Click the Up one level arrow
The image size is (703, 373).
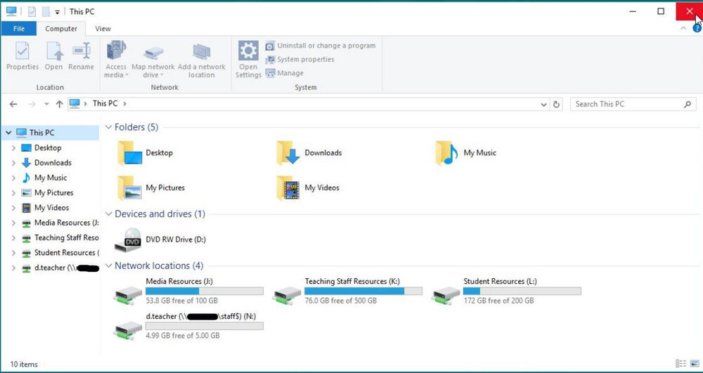(x=59, y=104)
